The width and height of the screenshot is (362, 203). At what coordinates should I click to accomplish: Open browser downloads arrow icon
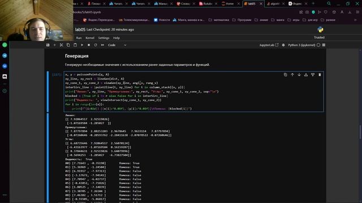350,12
